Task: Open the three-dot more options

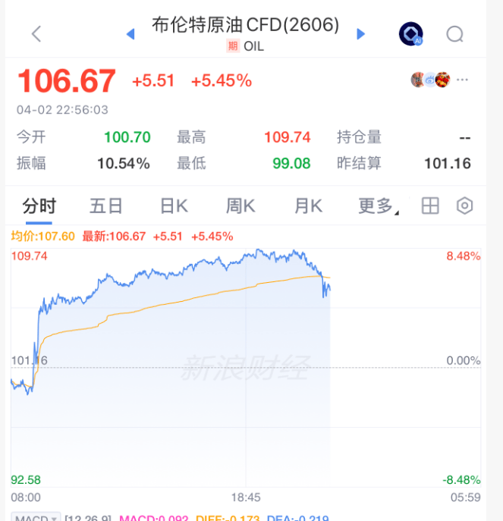Action: 463,80
